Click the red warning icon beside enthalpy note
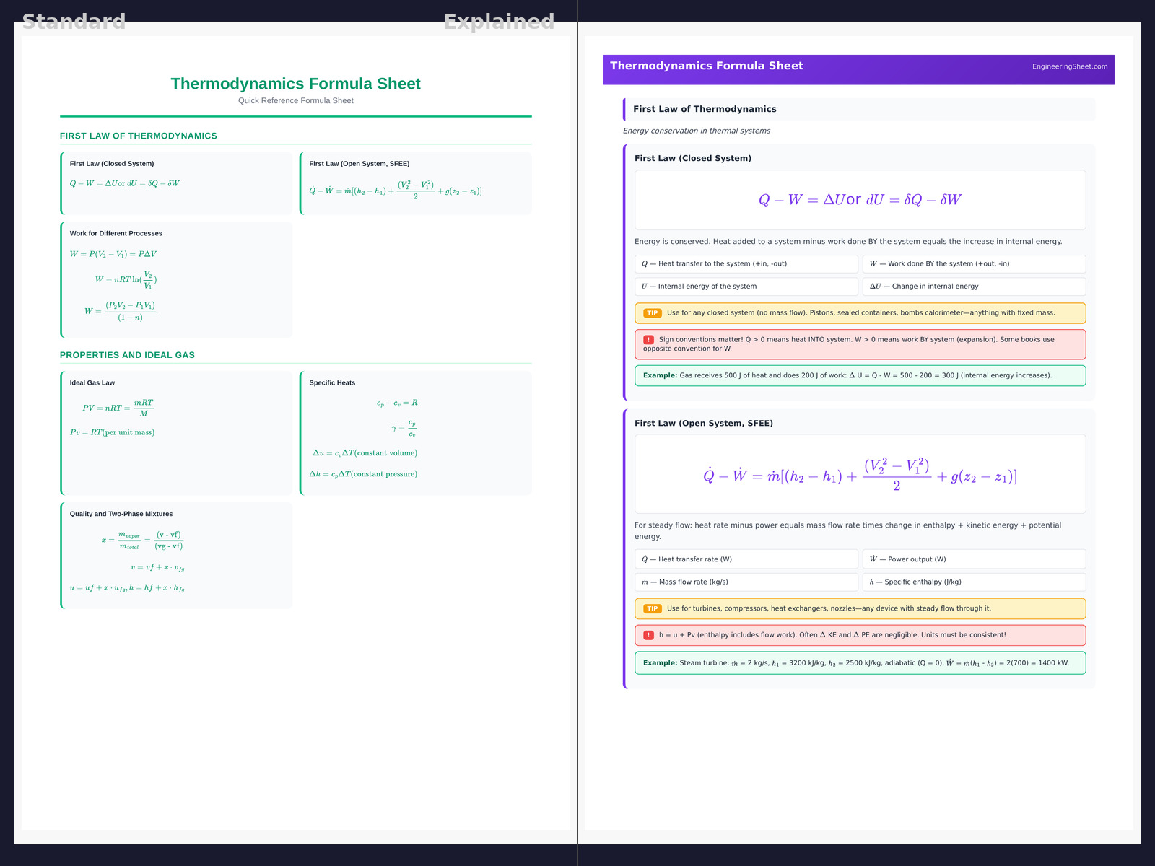Viewport: 1155px width, 866px height. [x=648, y=636]
